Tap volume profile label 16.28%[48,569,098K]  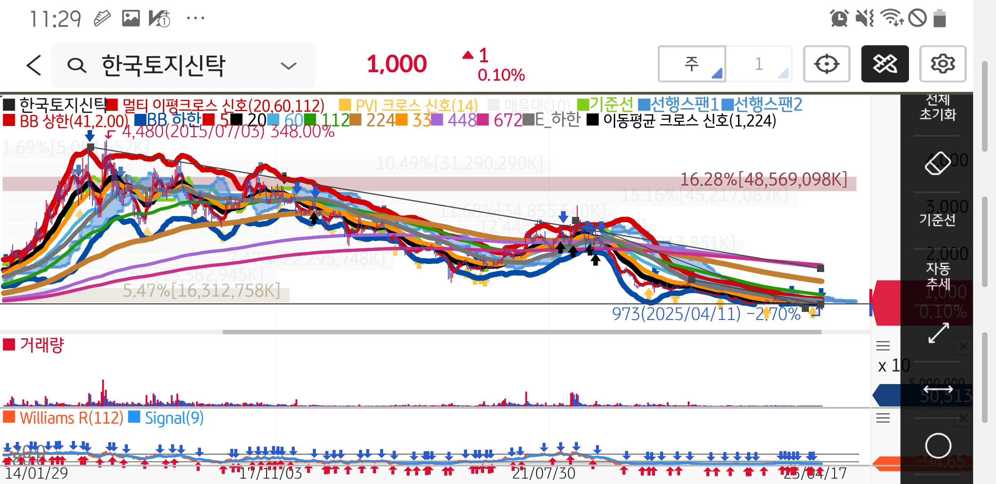tap(764, 179)
